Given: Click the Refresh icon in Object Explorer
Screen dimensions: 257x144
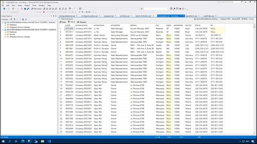Looking at the screenshot, I should [23, 19].
